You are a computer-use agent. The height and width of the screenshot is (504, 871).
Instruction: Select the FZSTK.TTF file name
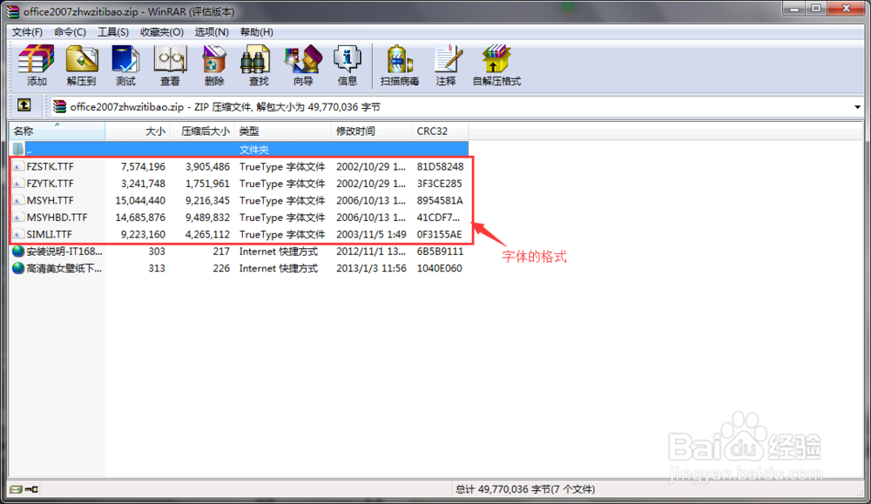[50, 166]
